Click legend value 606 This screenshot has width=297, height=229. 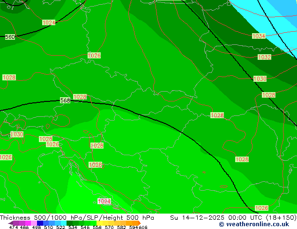tap(143, 227)
